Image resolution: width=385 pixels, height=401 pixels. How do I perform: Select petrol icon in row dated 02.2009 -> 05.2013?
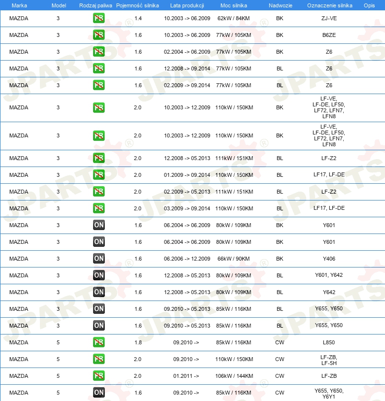98,192
